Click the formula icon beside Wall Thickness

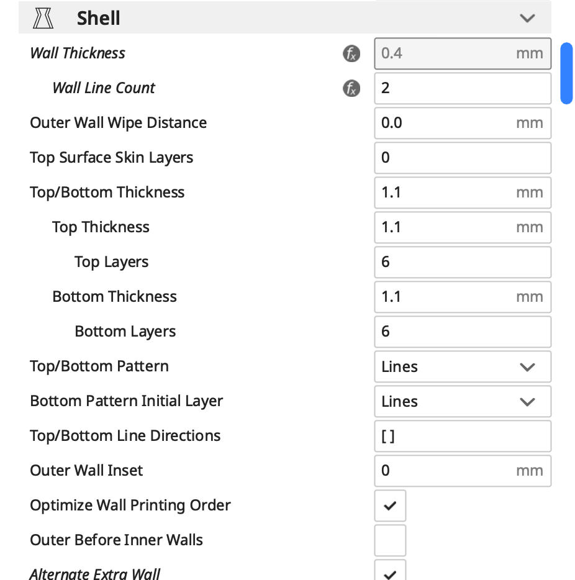tap(351, 53)
